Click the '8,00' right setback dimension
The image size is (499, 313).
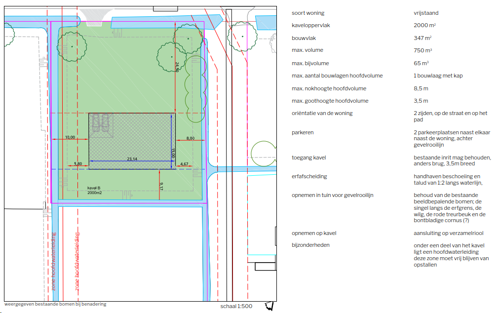[x=191, y=138]
